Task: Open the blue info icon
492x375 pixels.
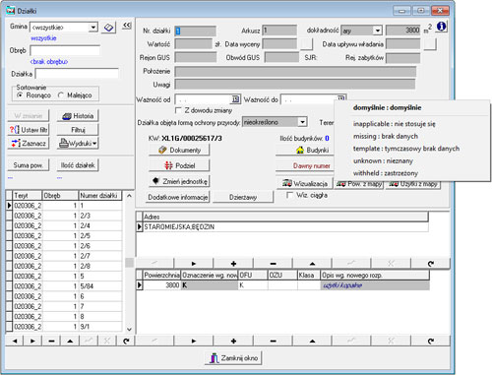Action: click(x=441, y=27)
